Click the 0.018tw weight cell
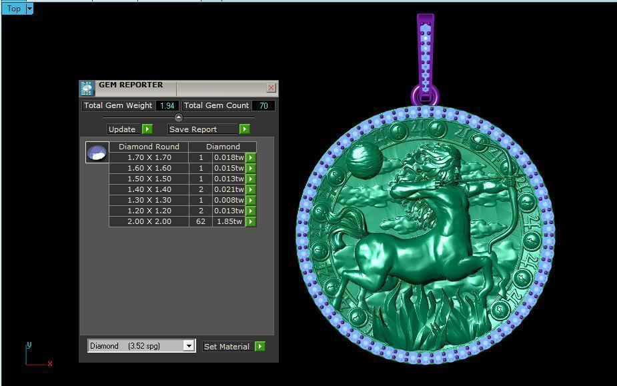Viewport: 617px width, 386px height. (229, 157)
